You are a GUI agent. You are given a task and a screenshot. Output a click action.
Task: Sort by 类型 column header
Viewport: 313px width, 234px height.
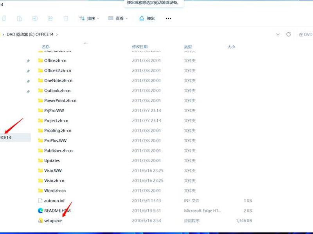188,47
